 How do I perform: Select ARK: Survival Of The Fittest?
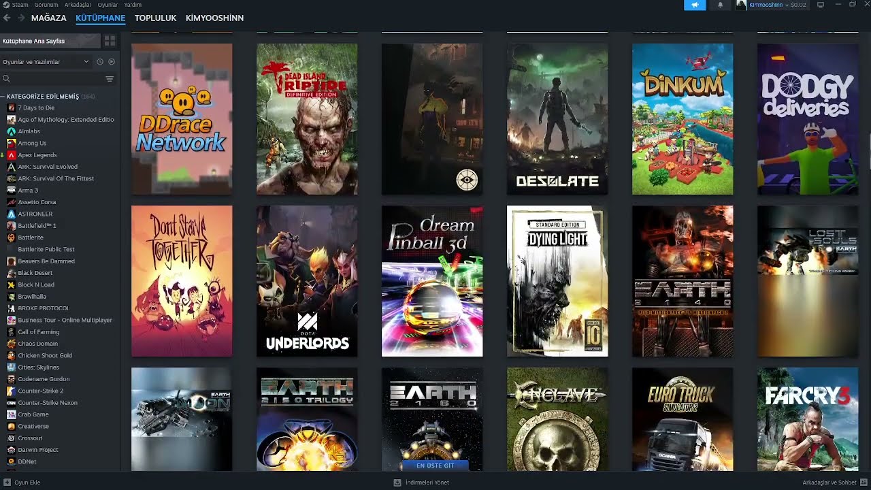point(56,178)
